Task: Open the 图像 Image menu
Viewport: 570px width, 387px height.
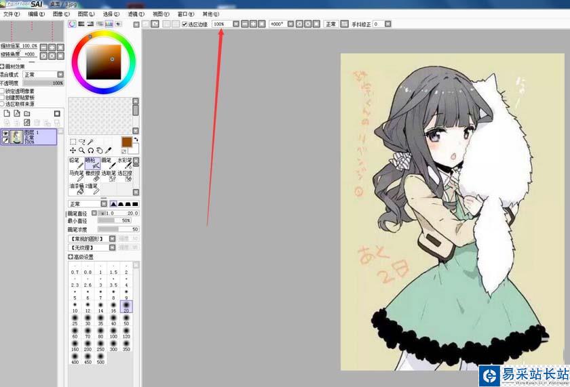Action: (x=61, y=14)
